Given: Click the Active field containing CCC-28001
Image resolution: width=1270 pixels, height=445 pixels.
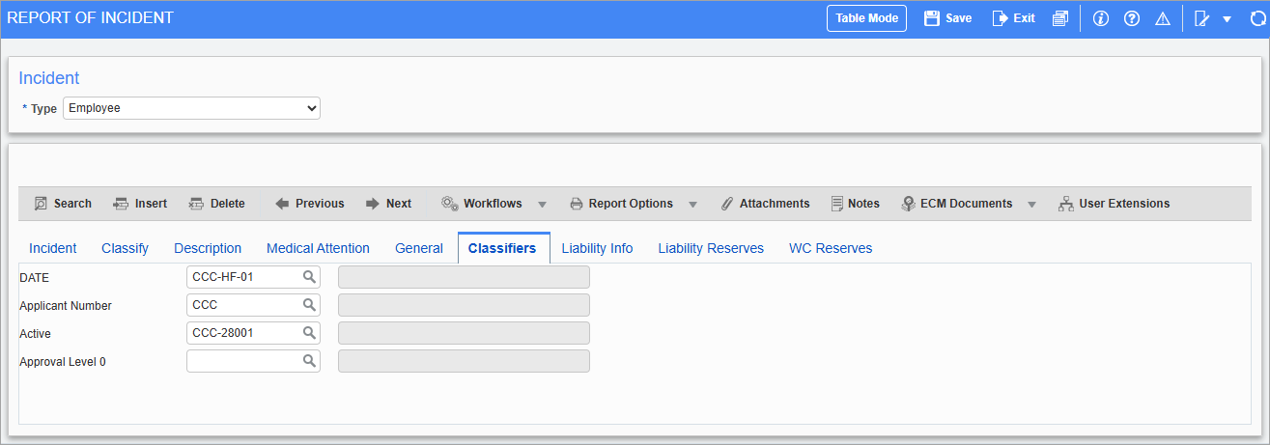Looking at the screenshot, I should click(253, 333).
